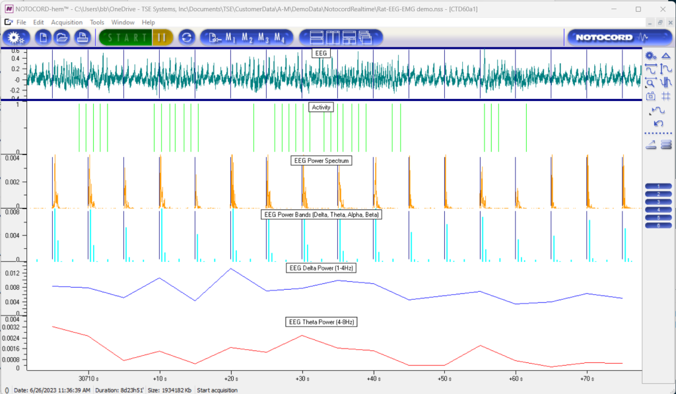Click the EEG Delta Power (1-4Hz) label
Image resolution: width=676 pixels, height=394 pixels.
click(321, 268)
